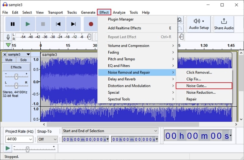The height and width of the screenshot is (160, 244).
Task: Open the Generate menu
Action: point(88,12)
